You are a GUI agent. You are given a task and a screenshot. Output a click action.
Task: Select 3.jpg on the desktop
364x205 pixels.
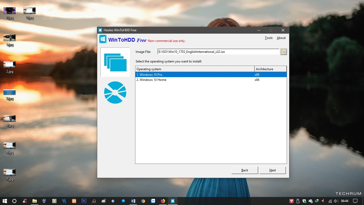click(x=10, y=94)
